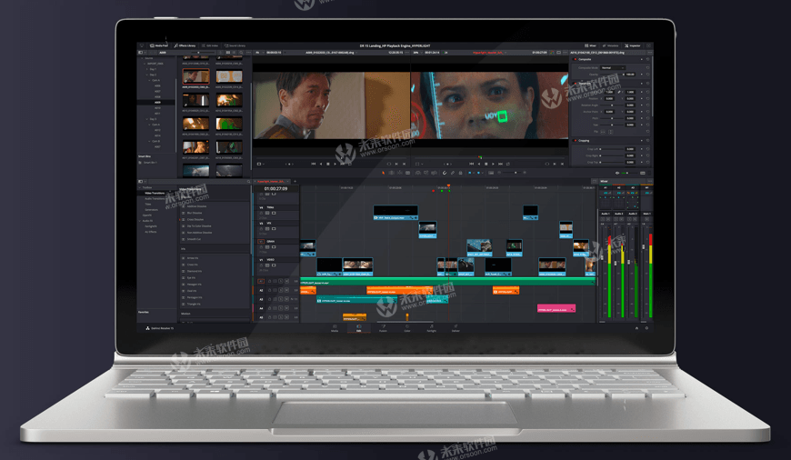Collapse the Toolbox tree in Effects Library
Viewport: 791px width, 460px height.
coord(140,187)
